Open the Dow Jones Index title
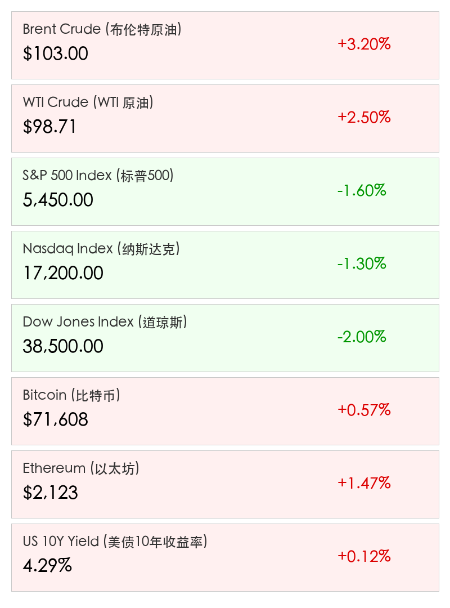 tap(105, 322)
